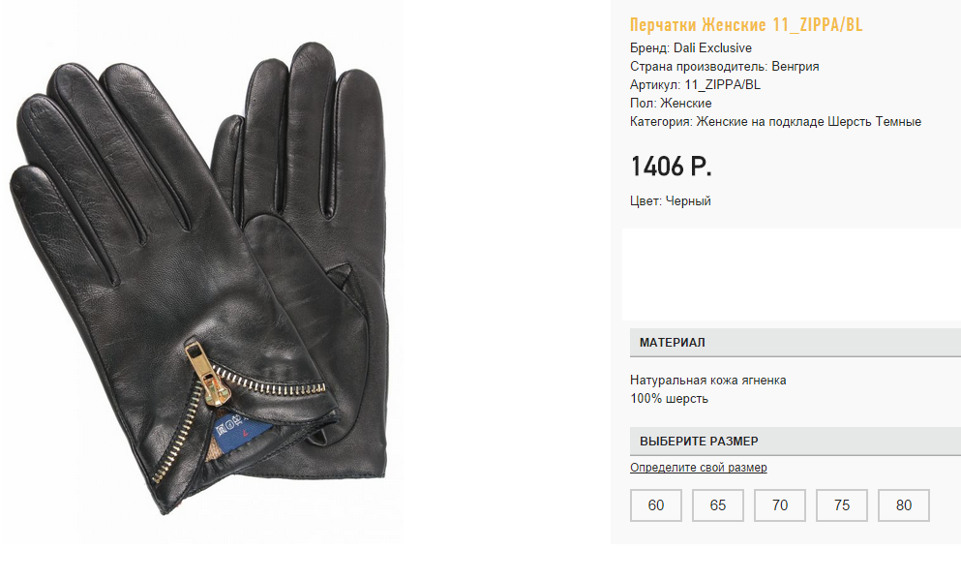961x580 pixels.
Task: Choose size 70 option
Action: [780, 505]
